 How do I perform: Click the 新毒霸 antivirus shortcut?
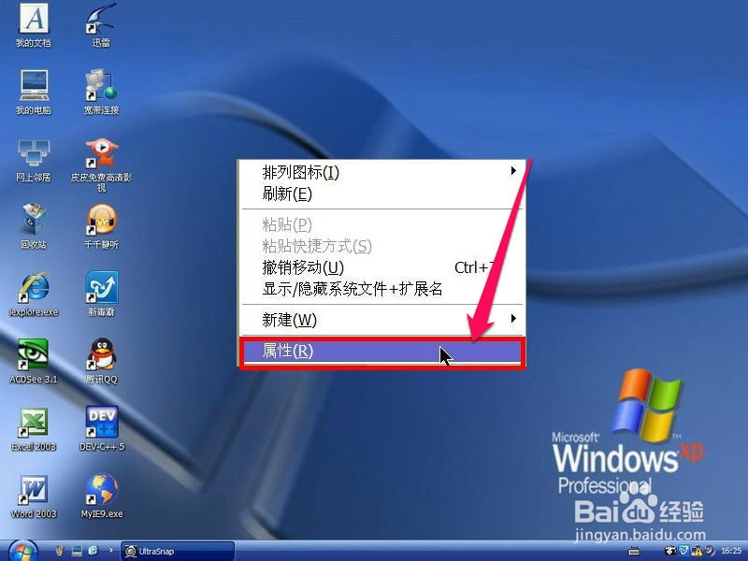[x=101, y=294]
